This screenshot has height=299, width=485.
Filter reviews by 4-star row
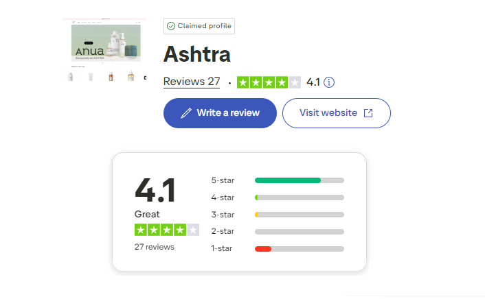click(278, 198)
